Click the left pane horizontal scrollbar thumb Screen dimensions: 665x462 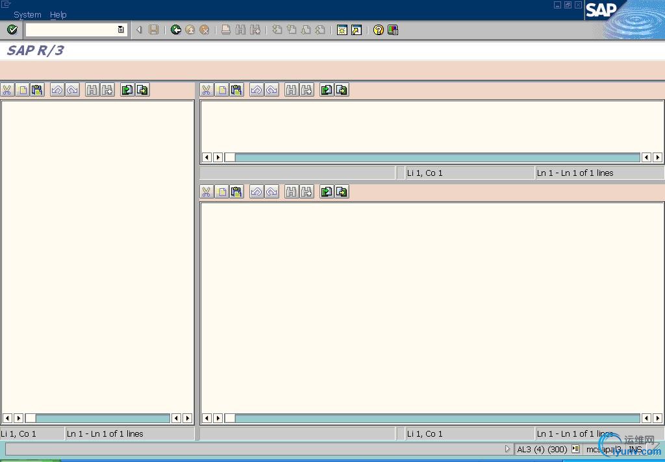[x=31, y=419]
